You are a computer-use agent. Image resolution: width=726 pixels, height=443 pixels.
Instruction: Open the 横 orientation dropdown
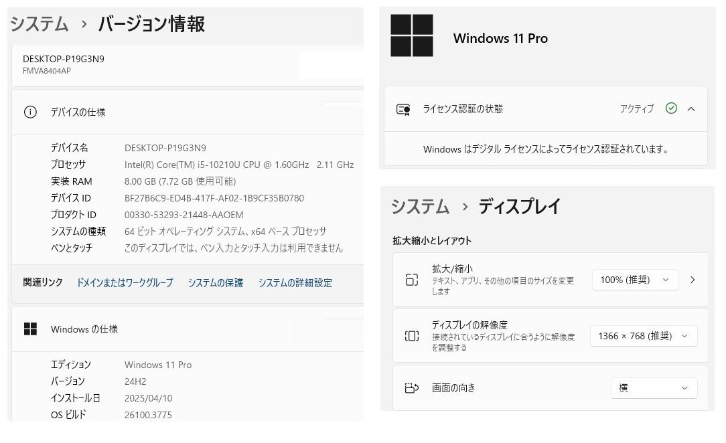654,388
